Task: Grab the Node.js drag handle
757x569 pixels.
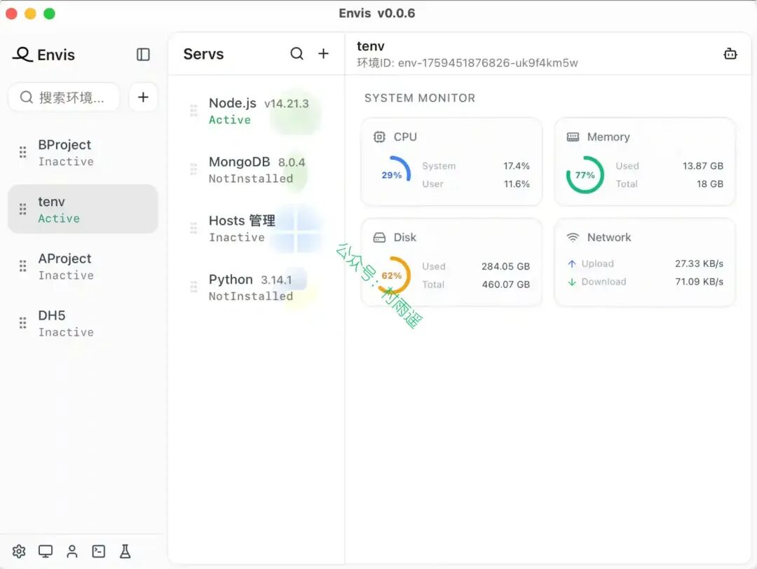Action: click(x=193, y=111)
